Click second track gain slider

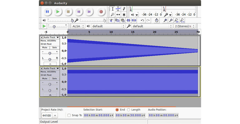[x=50, y=84]
